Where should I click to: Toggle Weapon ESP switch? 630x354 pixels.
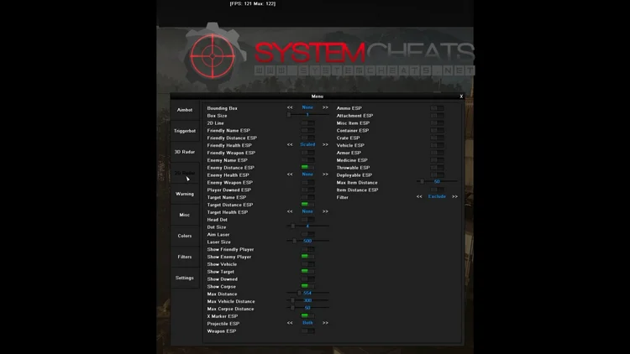(x=307, y=331)
